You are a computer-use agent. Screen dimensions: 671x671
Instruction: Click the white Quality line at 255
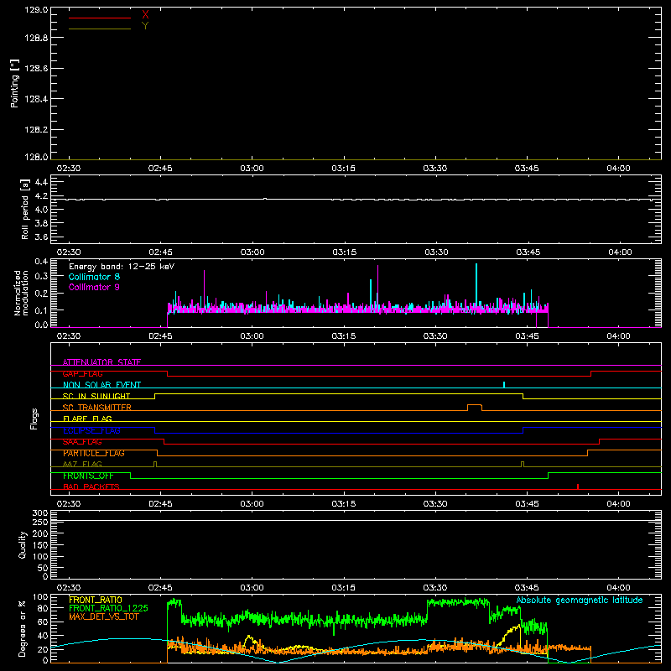click(356, 520)
